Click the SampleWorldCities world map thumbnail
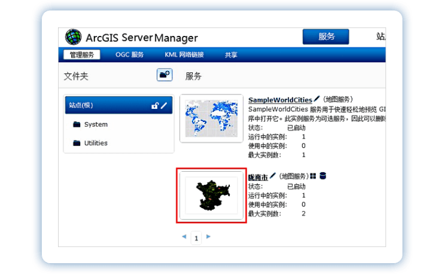Viewport: 444px width, 274px height. coord(211,118)
